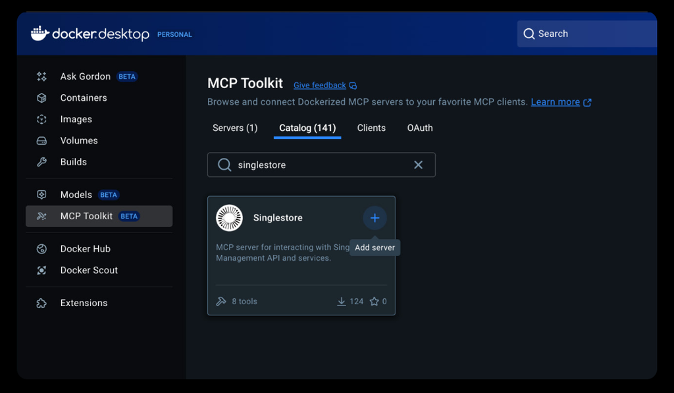
Task: Click the Singlestore logo on the server card
Action: (229, 218)
